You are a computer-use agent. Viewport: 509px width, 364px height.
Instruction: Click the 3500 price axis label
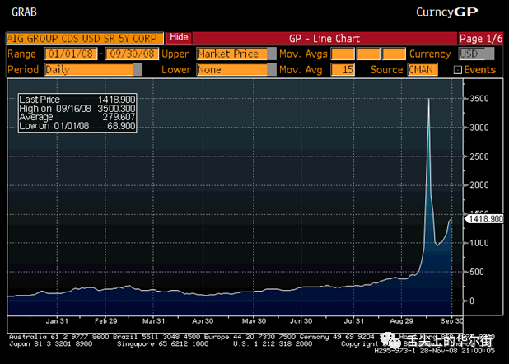pos(479,99)
